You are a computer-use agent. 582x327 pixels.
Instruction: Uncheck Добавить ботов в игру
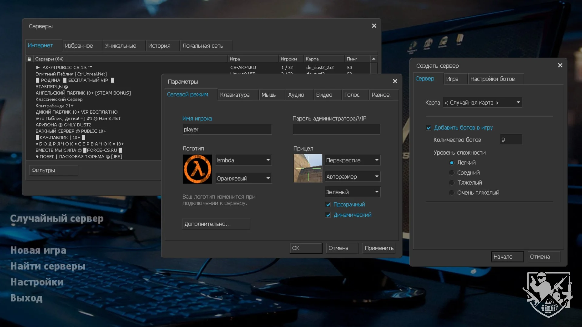(429, 128)
